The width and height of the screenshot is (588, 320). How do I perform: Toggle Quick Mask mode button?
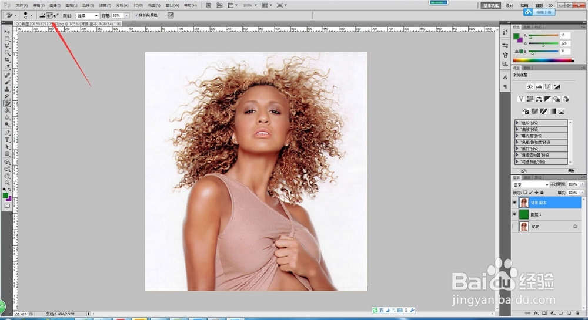tap(6, 206)
